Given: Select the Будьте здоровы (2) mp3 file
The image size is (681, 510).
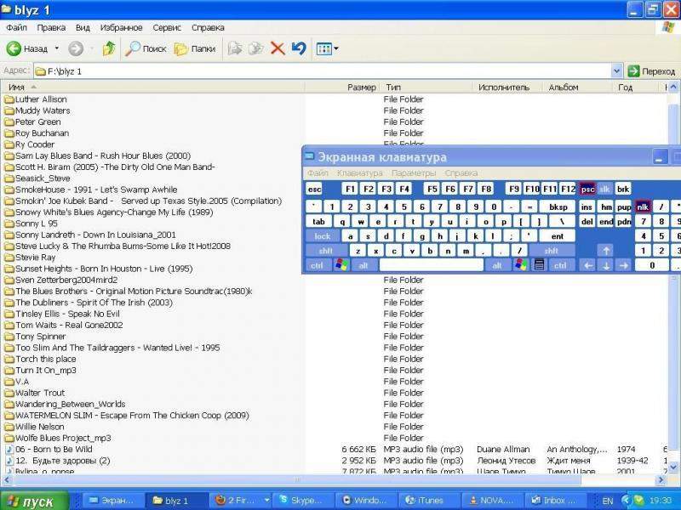Looking at the screenshot, I should [x=58, y=460].
